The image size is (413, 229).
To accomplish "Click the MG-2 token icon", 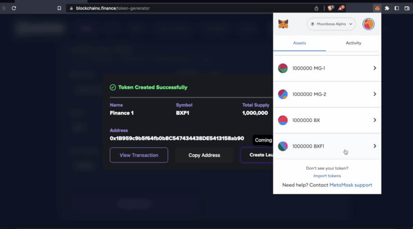I will click(283, 94).
